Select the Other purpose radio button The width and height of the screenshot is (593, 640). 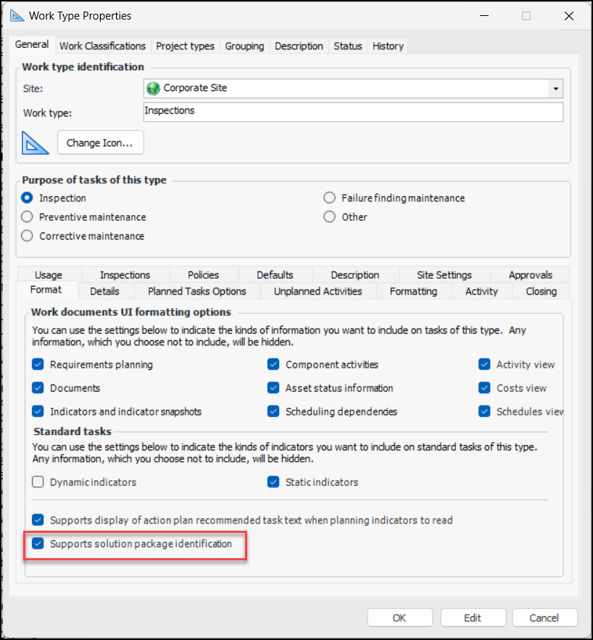pos(329,216)
